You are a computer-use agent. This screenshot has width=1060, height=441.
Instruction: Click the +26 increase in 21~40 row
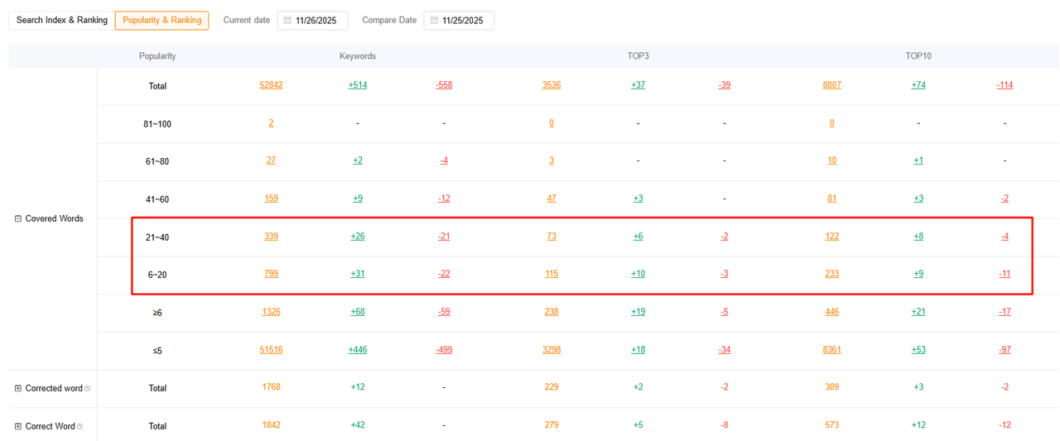(x=357, y=237)
